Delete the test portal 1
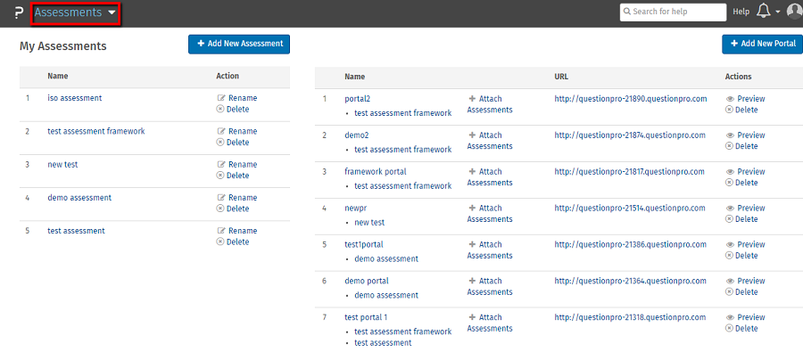The height and width of the screenshot is (352, 803). point(741,329)
